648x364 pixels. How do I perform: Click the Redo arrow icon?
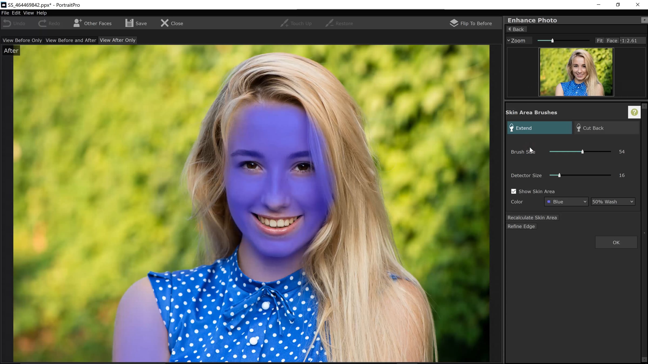[x=42, y=23]
